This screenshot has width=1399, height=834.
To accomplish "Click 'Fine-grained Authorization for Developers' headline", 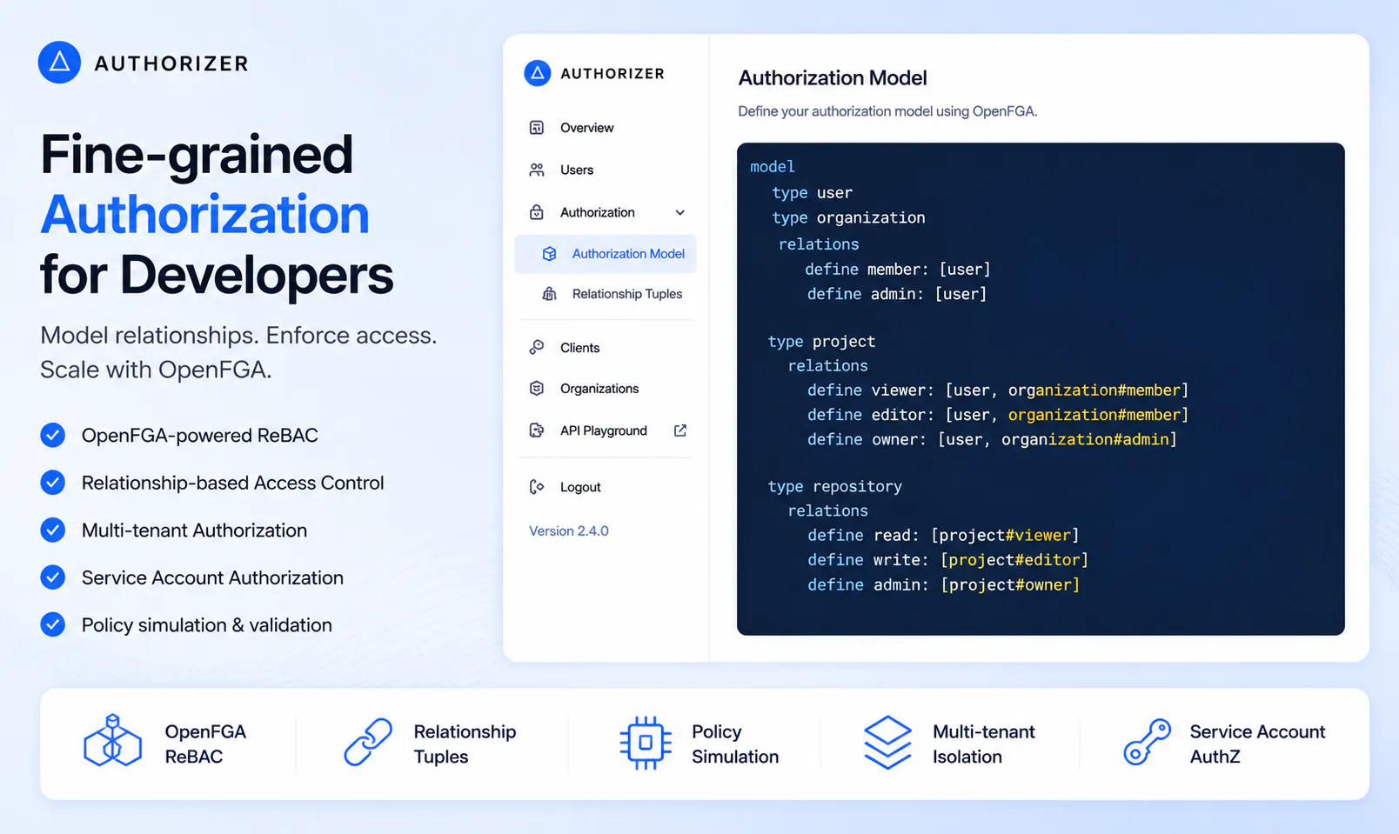I will (217, 214).
